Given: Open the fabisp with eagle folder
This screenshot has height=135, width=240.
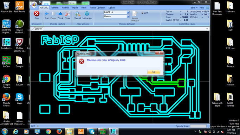Looking at the screenshot, I should [217, 99].
